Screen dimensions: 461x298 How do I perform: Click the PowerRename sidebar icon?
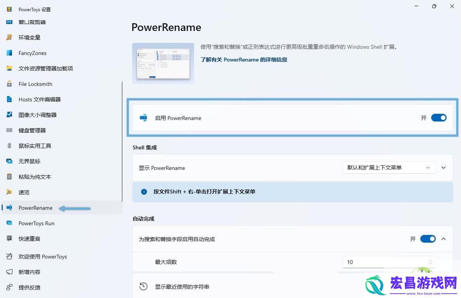coord(9,207)
